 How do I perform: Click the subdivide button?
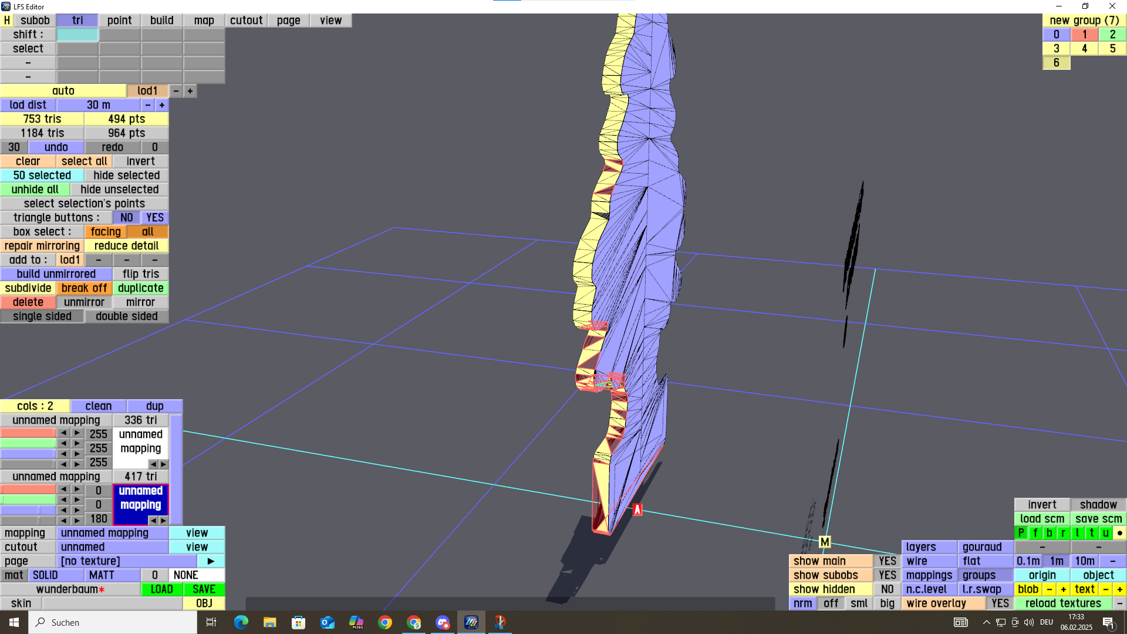tap(28, 288)
